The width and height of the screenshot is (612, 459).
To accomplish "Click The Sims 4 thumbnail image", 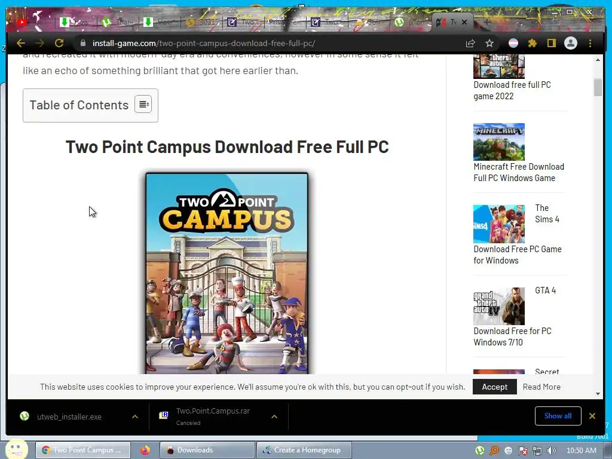I will click(x=499, y=224).
